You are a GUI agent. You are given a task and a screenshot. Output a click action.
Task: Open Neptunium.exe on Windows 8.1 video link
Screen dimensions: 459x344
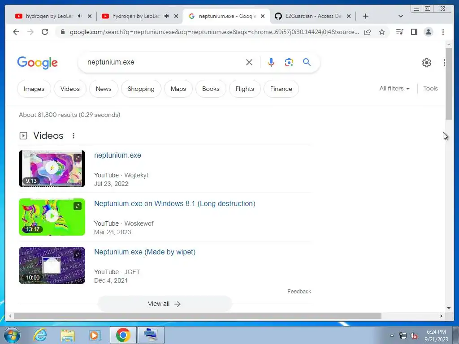tap(175, 204)
